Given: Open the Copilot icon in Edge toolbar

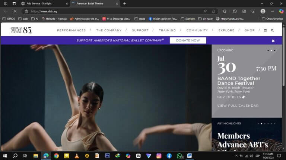Looking at the screenshot, I should click(281, 11).
